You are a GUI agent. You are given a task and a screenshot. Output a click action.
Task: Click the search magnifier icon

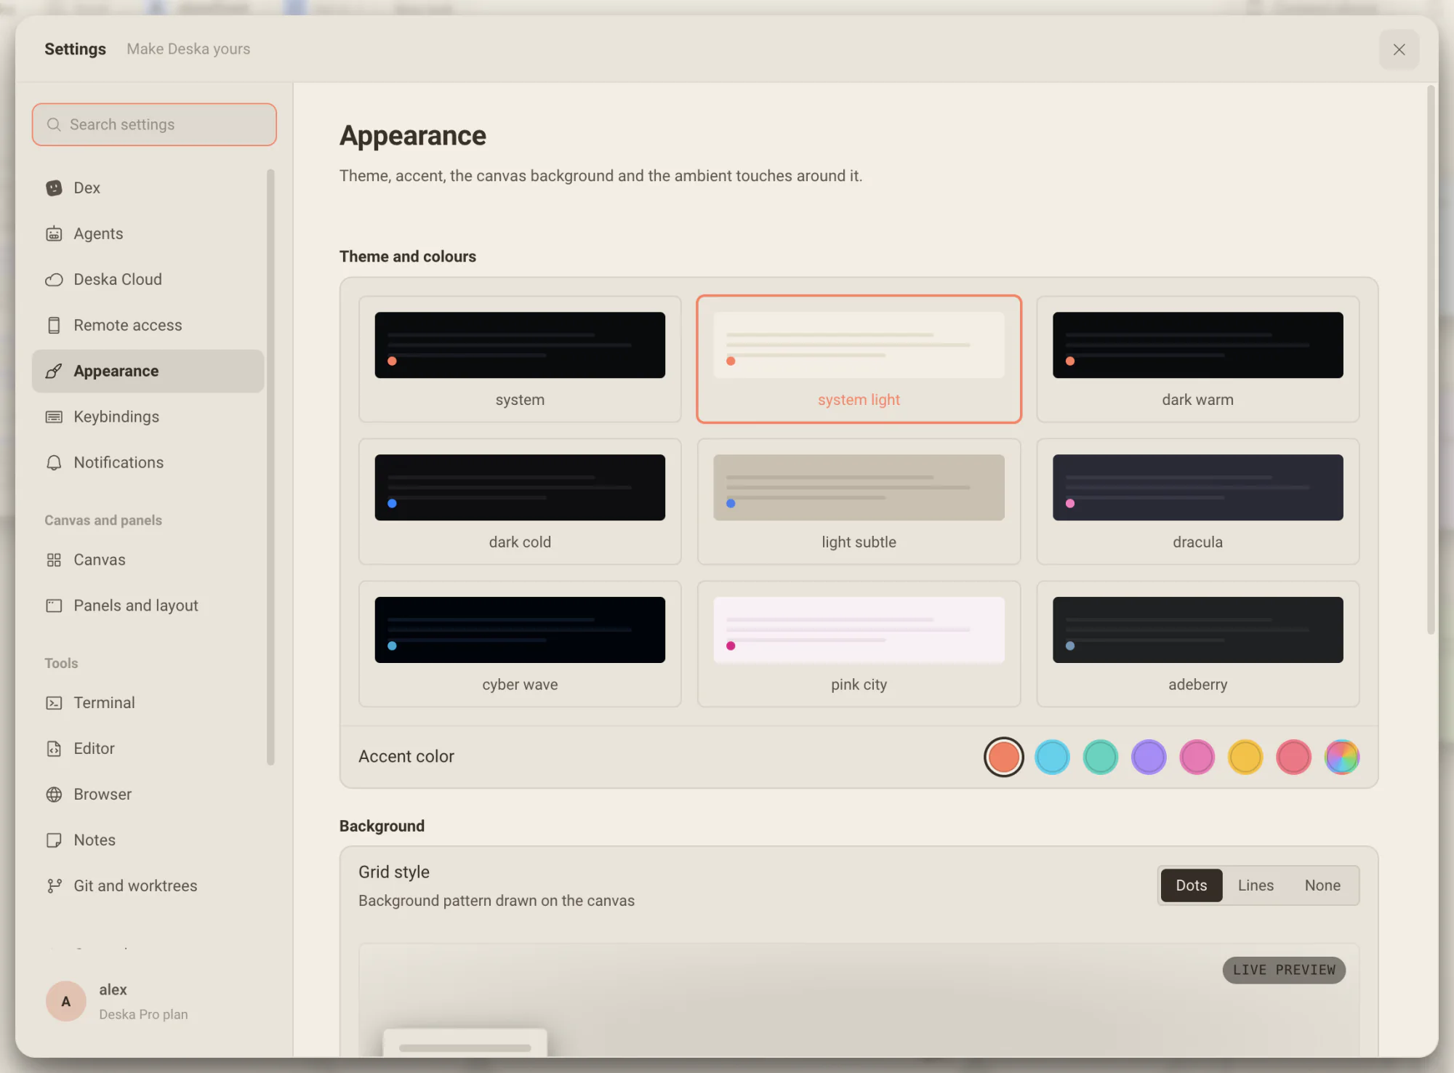[x=54, y=125]
